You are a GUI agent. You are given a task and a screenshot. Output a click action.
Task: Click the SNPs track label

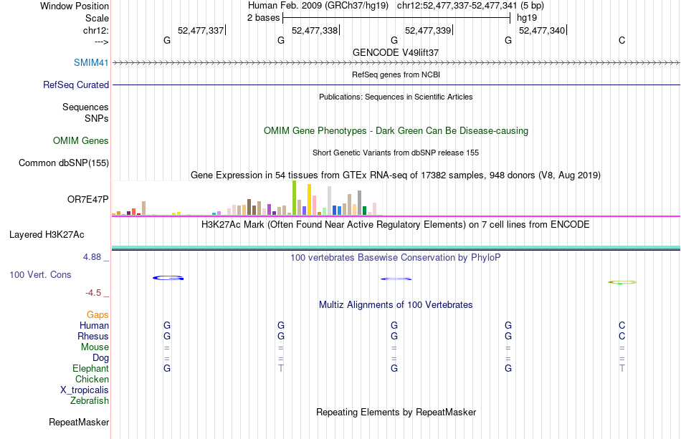97,118
